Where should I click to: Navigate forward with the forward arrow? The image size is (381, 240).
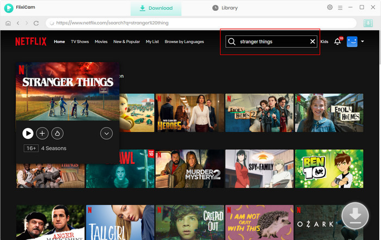(x=27, y=23)
